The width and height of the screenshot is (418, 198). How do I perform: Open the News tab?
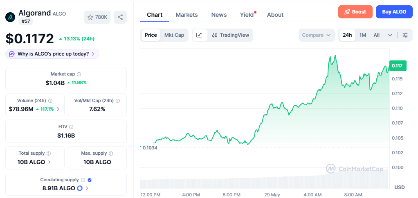click(219, 15)
